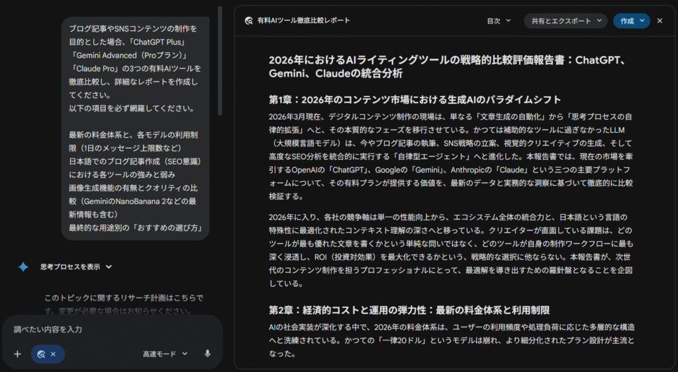Click the microphone icon for voice input
This screenshot has width=678, height=372.
[207, 354]
